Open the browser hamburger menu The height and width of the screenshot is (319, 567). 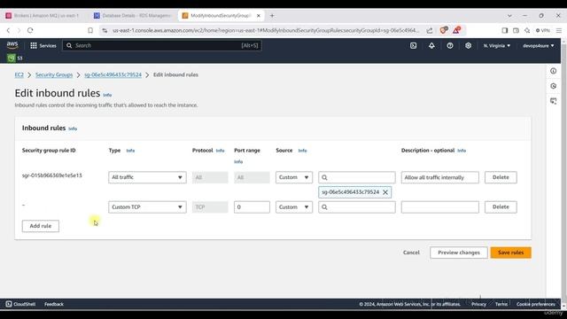click(x=559, y=30)
